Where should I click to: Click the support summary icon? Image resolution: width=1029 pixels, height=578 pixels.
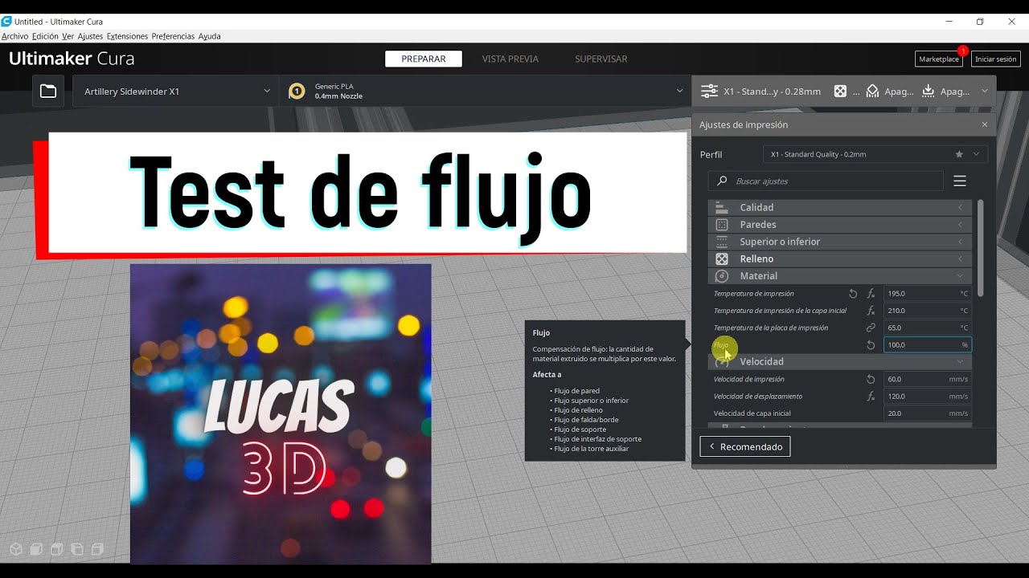pyautogui.click(x=872, y=92)
